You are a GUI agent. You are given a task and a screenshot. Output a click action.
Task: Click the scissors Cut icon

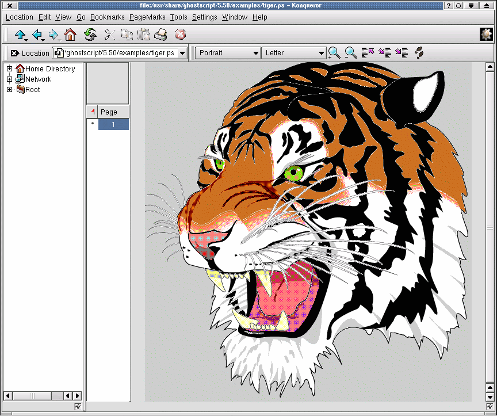[110, 35]
